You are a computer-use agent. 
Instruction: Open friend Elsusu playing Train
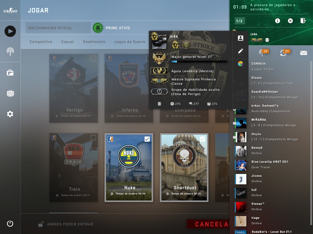[271, 80]
